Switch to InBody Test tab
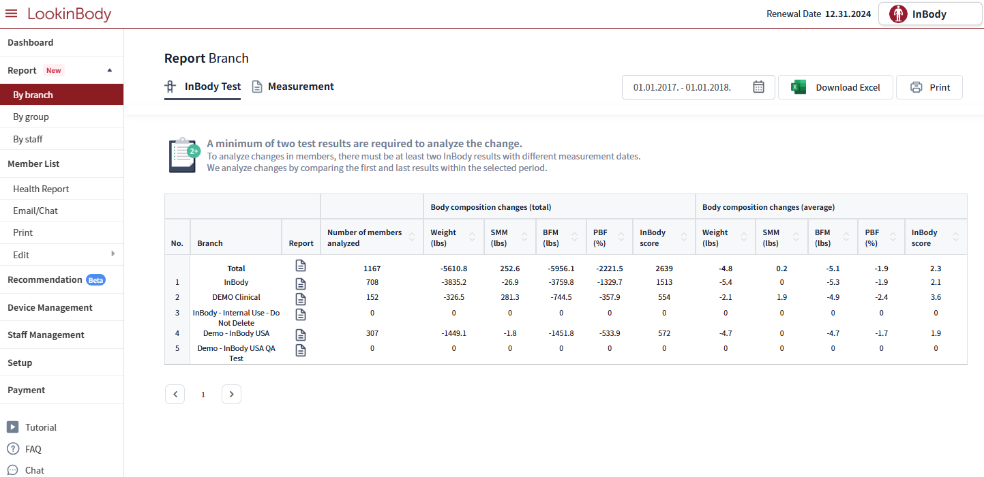The width and height of the screenshot is (984, 477). 203,87
